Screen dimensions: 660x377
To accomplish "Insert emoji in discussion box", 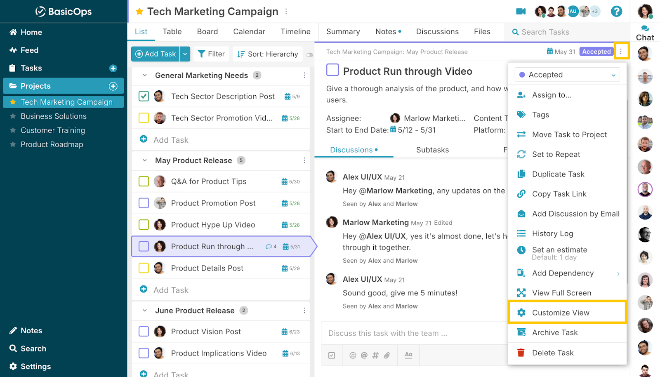I will [353, 355].
